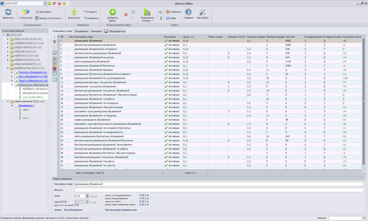The image size is (368, 221).
Task: Click the Загрузить sync icon
Action: tap(8, 12)
